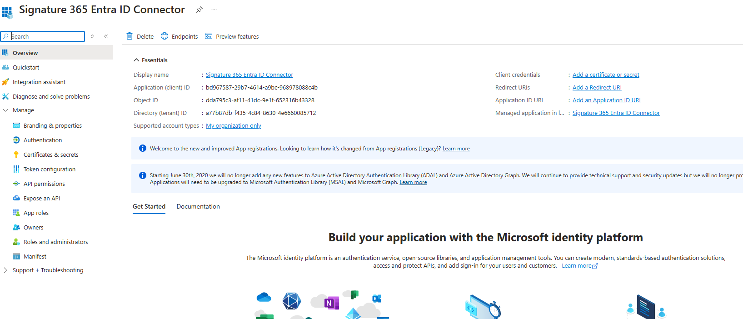The height and width of the screenshot is (319, 743).
Task: Click the info icon in Welcome banner
Action: 143,148
